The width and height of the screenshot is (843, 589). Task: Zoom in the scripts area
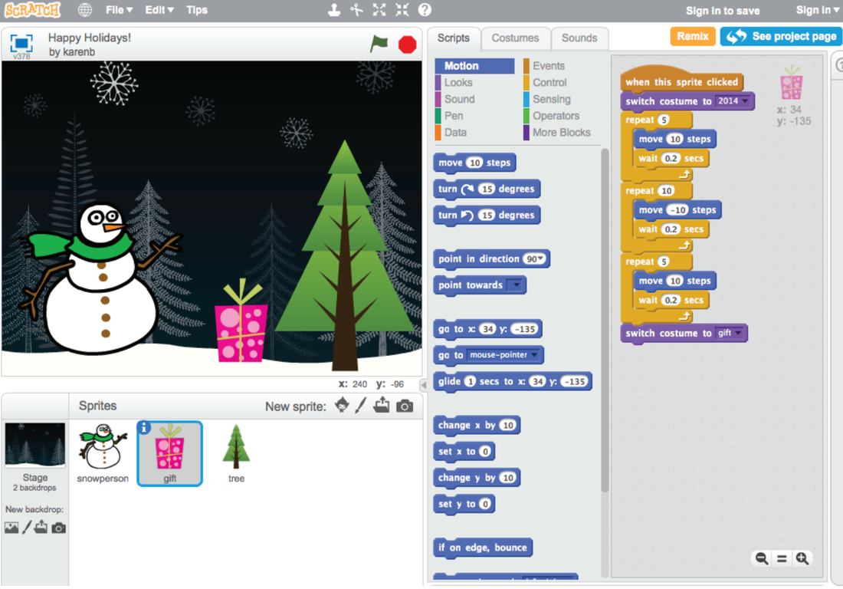pyautogui.click(x=802, y=558)
